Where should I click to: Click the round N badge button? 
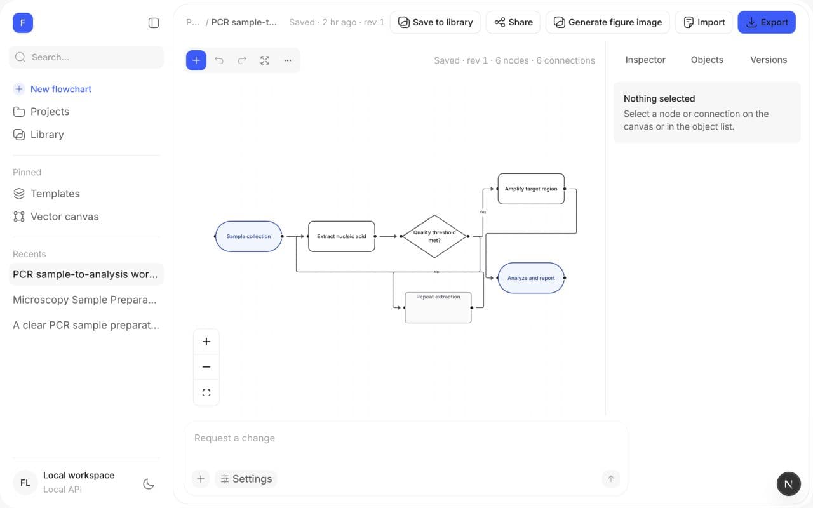click(x=788, y=484)
